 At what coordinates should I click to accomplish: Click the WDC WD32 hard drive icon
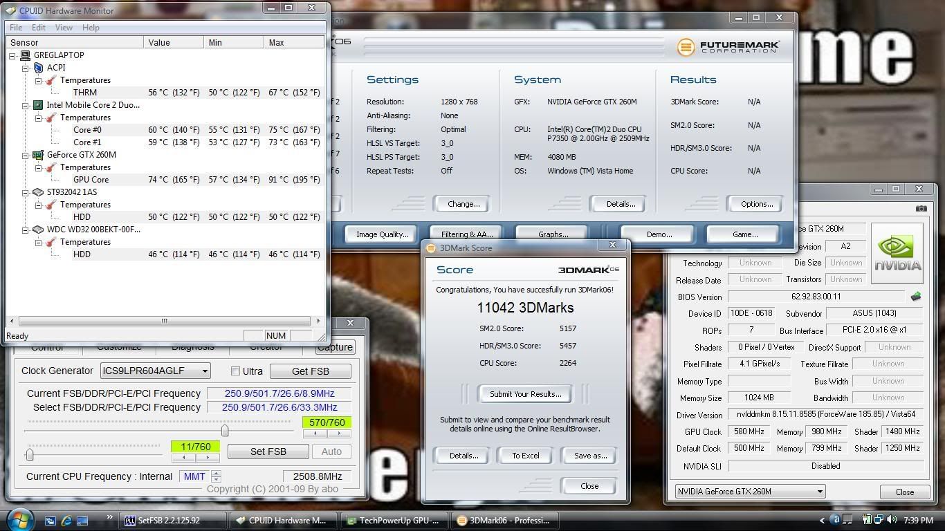pyautogui.click(x=38, y=230)
